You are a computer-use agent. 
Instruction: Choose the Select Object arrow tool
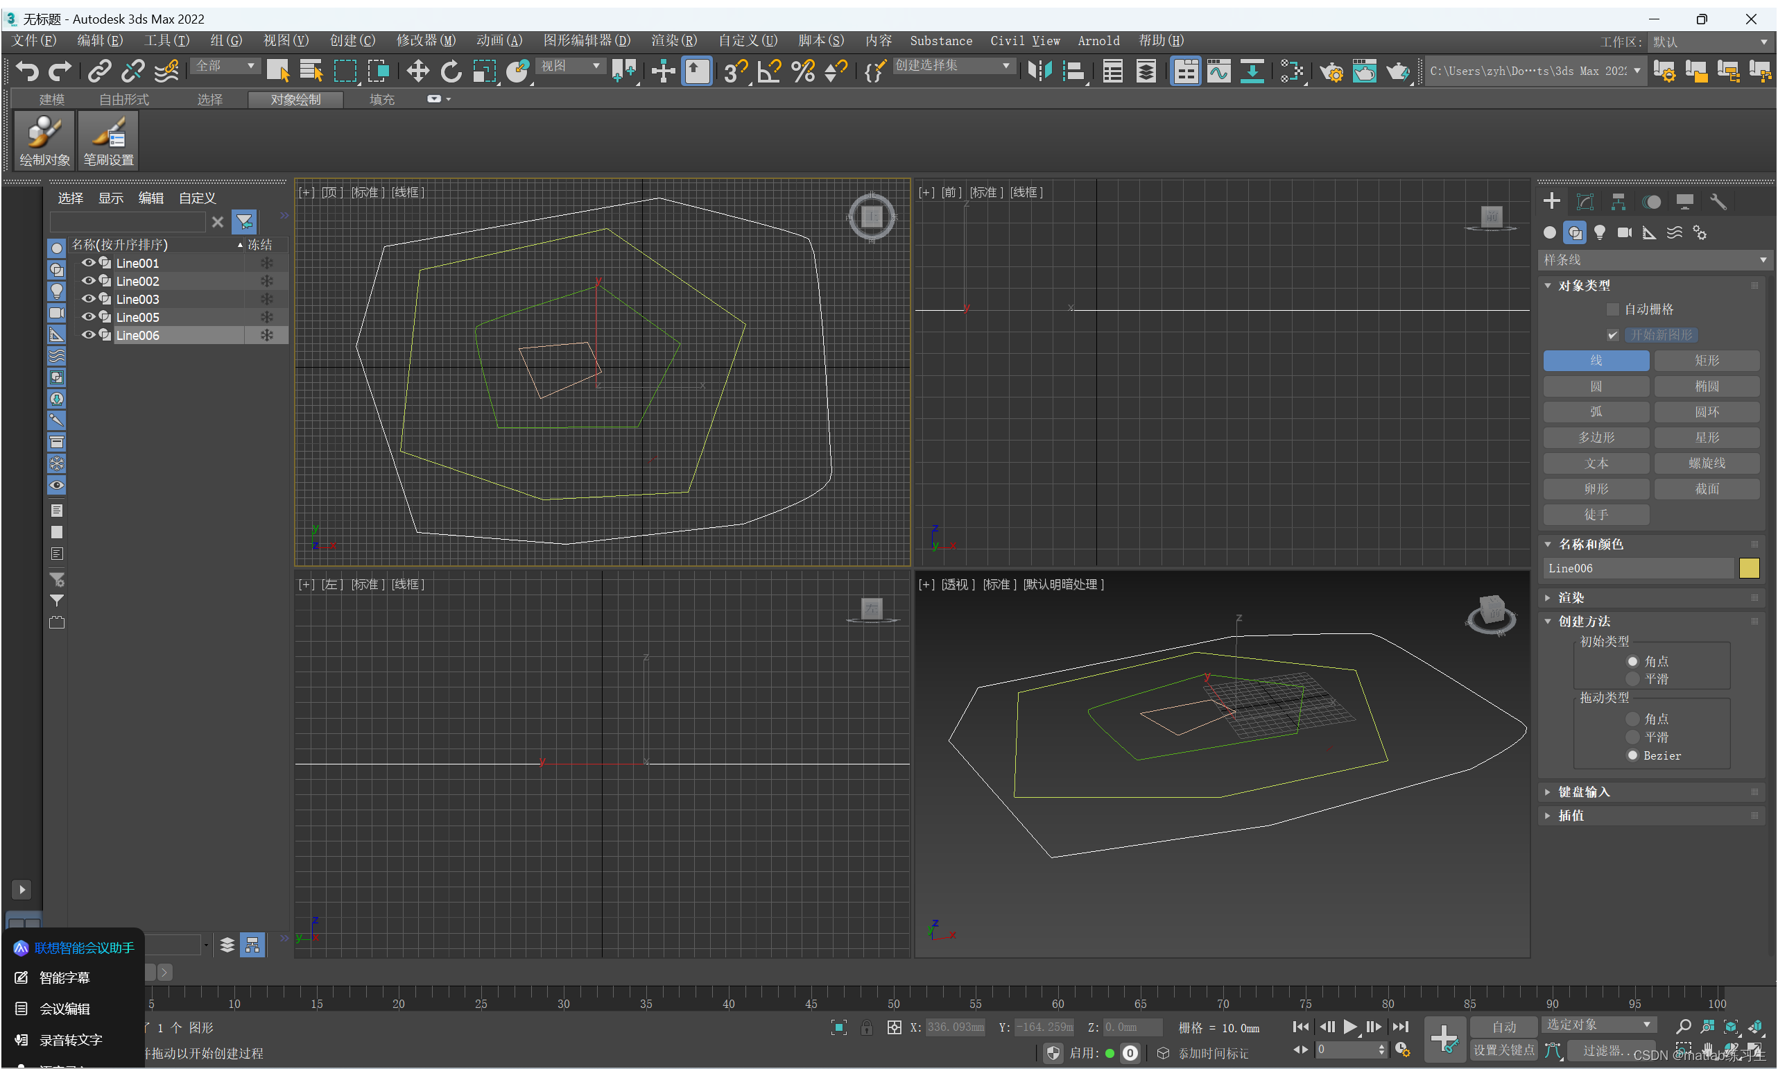(x=278, y=71)
